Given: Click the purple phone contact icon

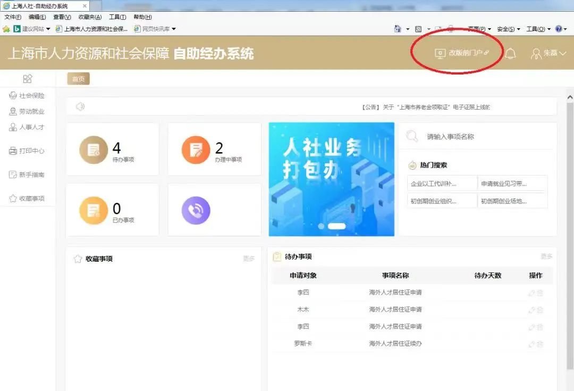Looking at the screenshot, I should coord(196,211).
